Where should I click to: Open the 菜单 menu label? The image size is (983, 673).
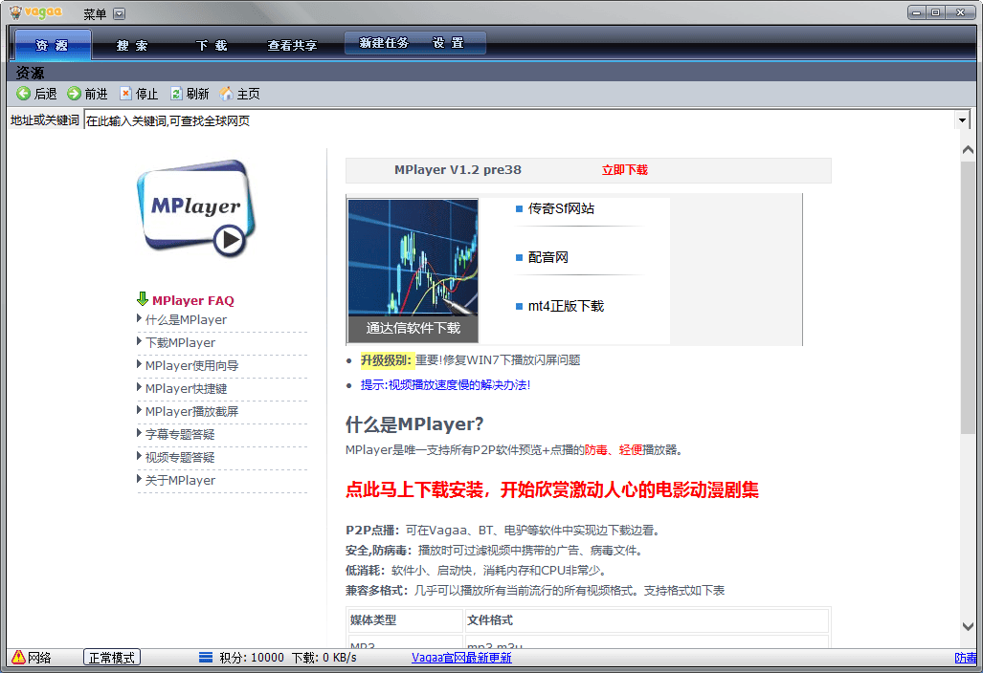click(x=95, y=13)
